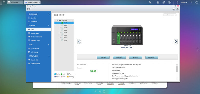Screen dimensions: 200x94
Task: Click the Recover button
Action: point(169,15)
